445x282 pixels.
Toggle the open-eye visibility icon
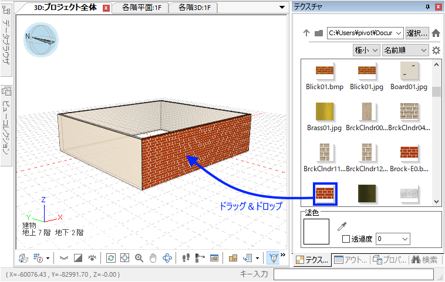pyautogui.click(x=92, y=257)
